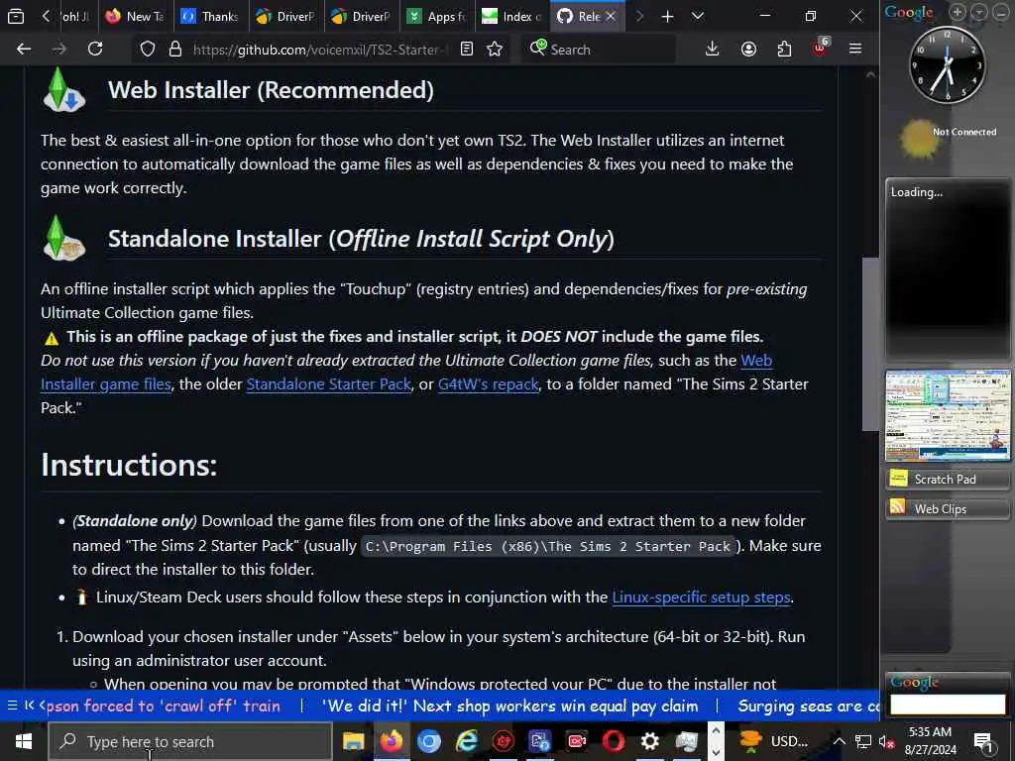
Task: Open the photos gadget thumbnail in sidebar
Action: click(x=948, y=415)
